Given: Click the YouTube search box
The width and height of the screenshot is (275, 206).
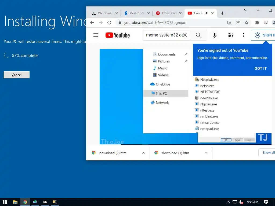Looking at the screenshot, I should click(x=166, y=35).
